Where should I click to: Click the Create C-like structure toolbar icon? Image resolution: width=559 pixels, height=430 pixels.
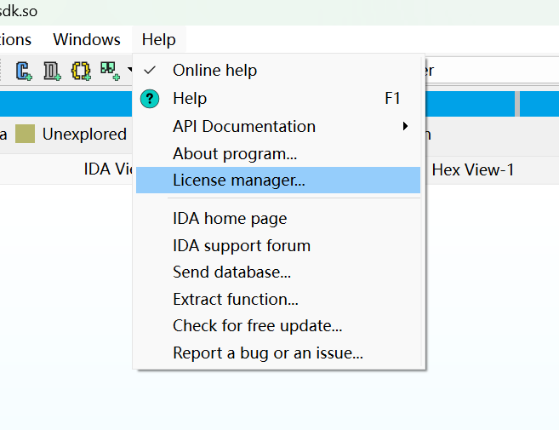coord(24,71)
